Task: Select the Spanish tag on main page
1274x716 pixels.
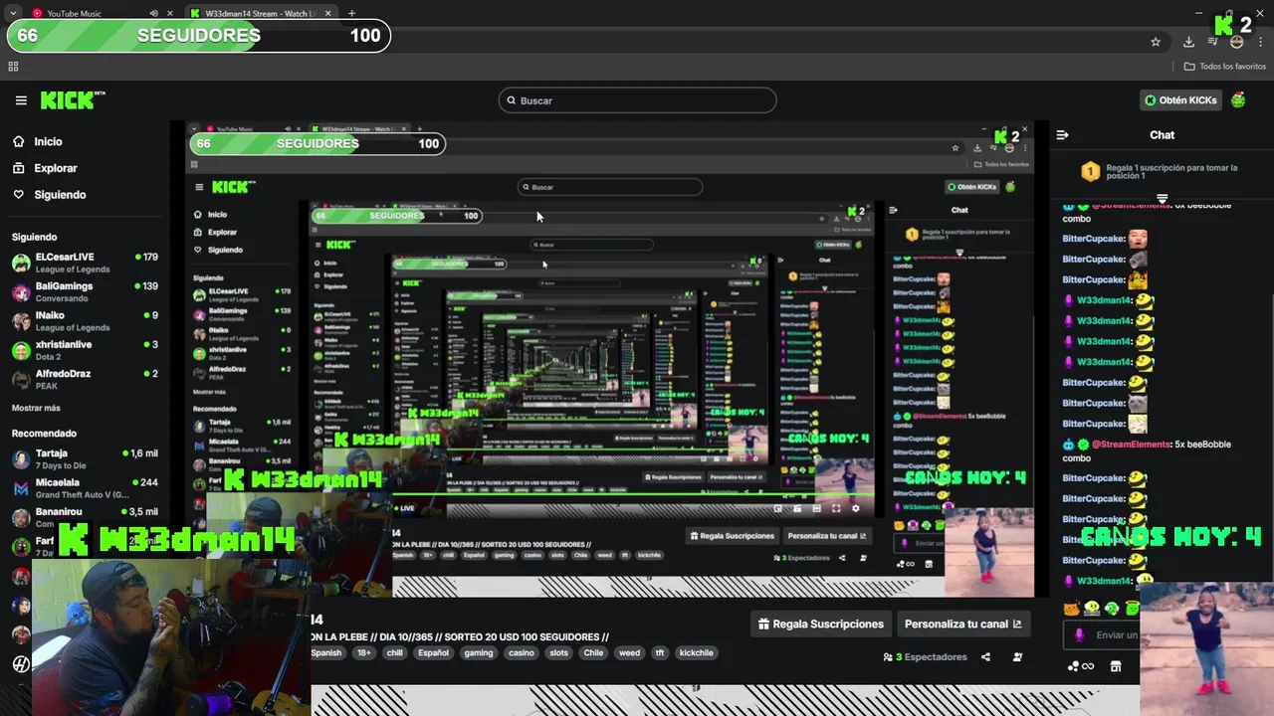Action: pyautogui.click(x=326, y=653)
